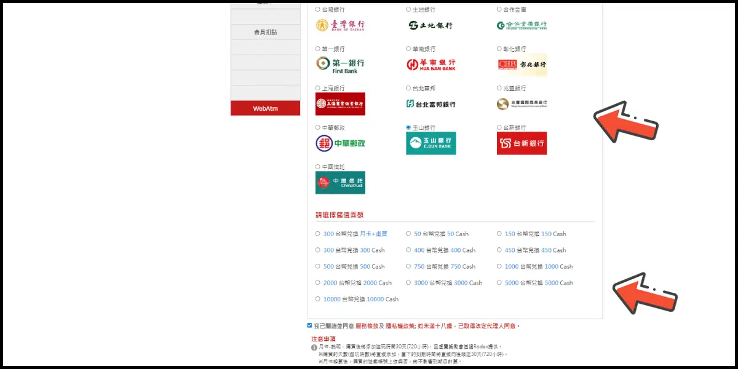Open the 會員扣點 sidebar tab
738x369 pixels.
(x=266, y=32)
